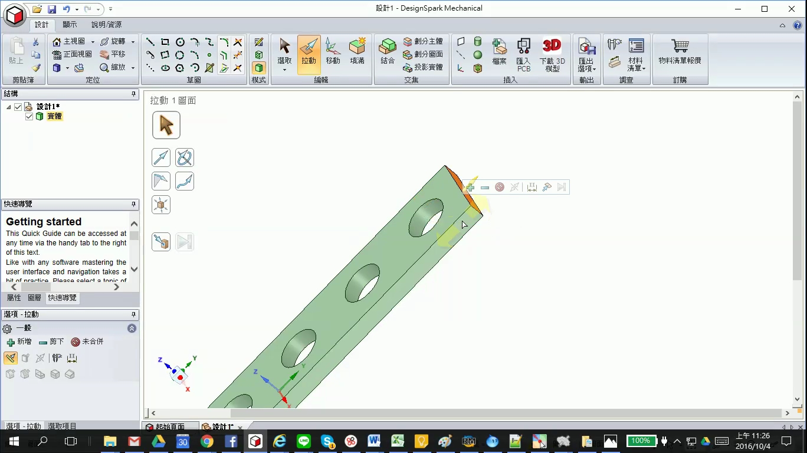Open 下載 3D 模型 download icon
Viewport: 807px width, 453px height.
click(x=552, y=55)
